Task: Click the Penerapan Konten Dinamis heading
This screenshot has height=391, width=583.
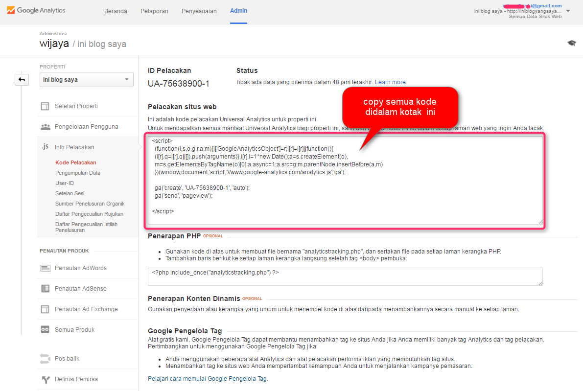Action: point(194,299)
